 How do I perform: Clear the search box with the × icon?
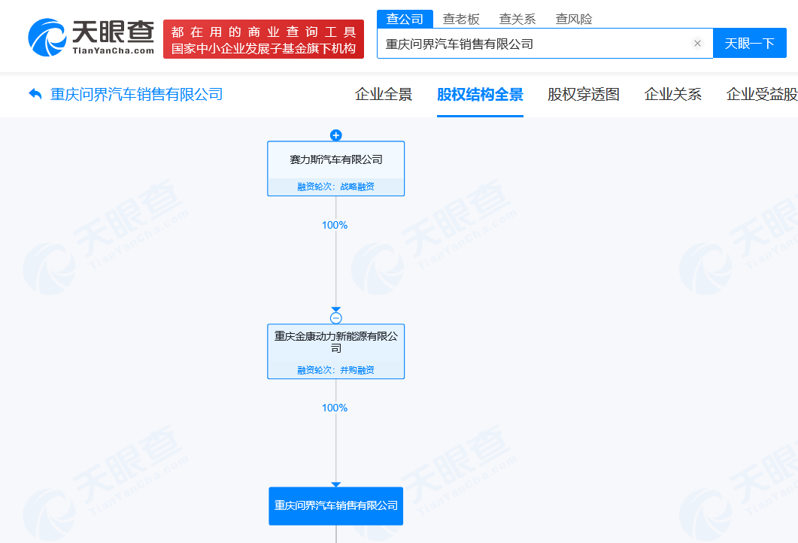[697, 43]
